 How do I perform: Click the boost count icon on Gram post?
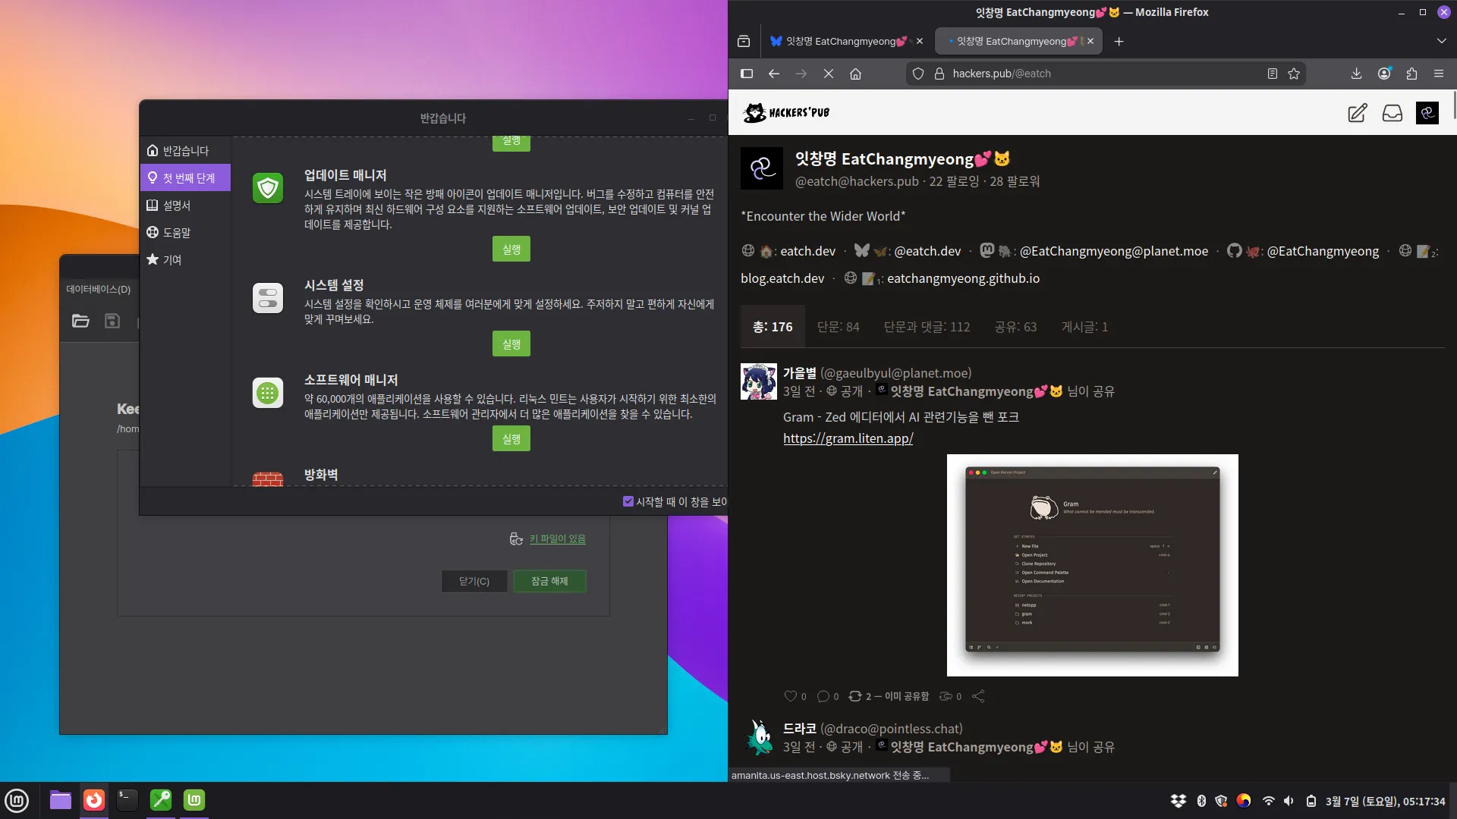pyautogui.click(x=855, y=696)
